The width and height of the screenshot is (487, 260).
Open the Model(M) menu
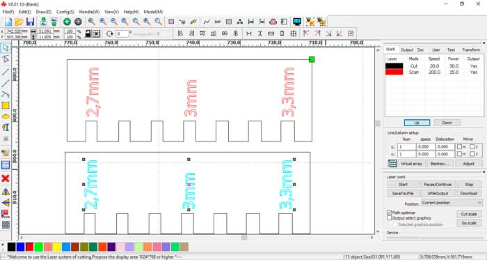click(153, 12)
